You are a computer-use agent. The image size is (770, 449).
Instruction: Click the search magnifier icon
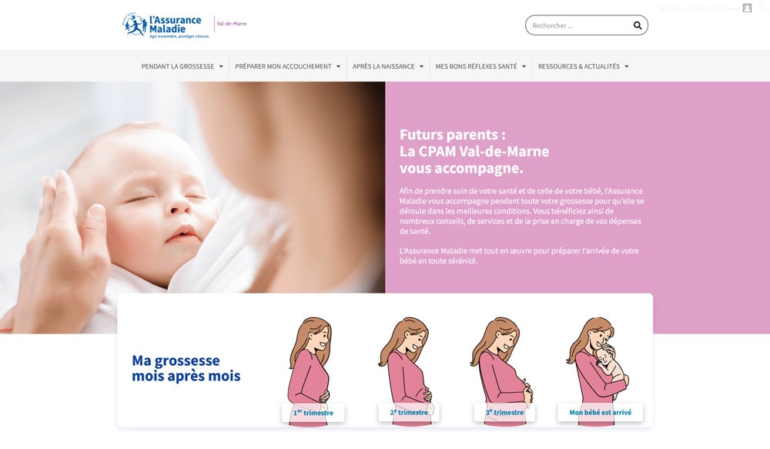click(x=637, y=25)
